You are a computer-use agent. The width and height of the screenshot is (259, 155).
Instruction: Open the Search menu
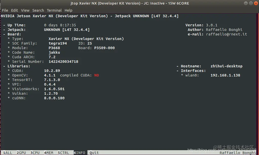38,10
